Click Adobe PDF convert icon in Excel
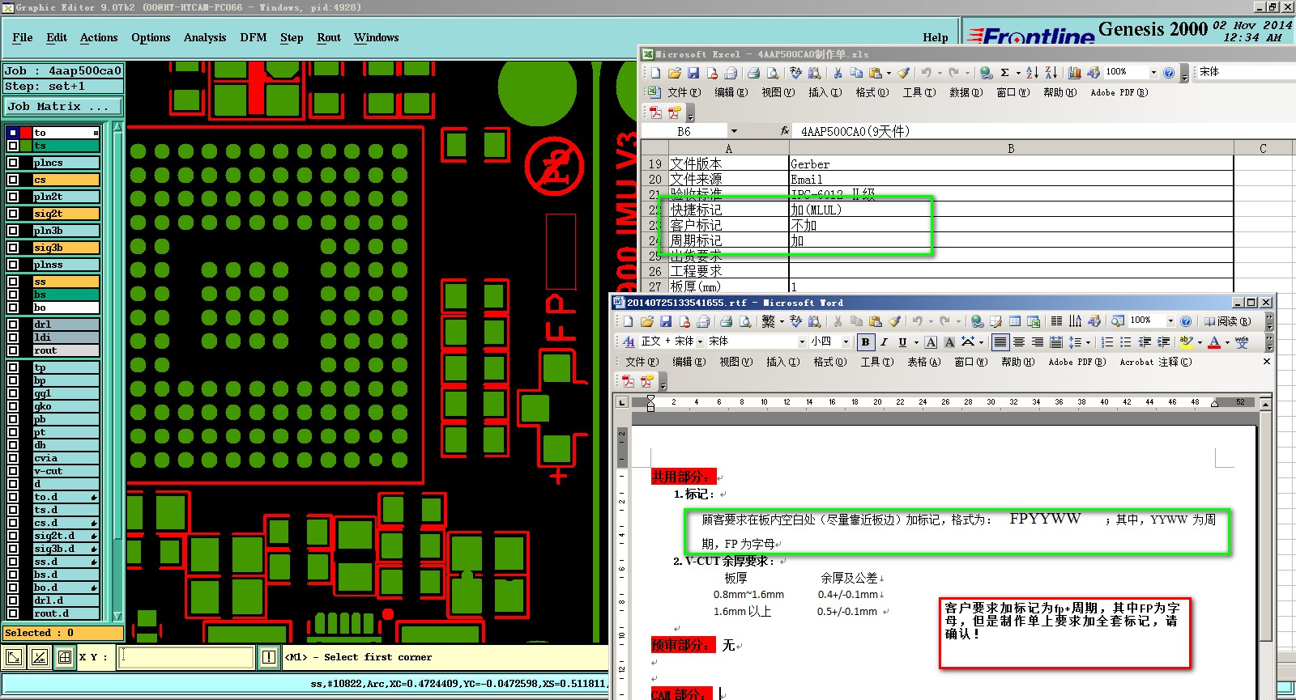Screen dimensions: 1296x700 tap(656, 112)
